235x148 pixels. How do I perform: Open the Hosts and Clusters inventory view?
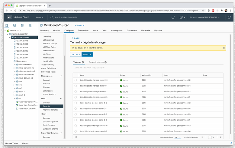[7, 25]
